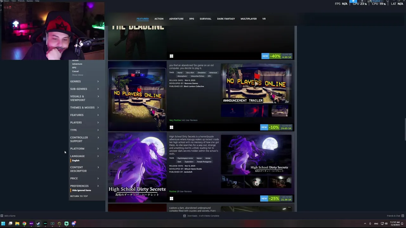Remove the English language filter

75,161
